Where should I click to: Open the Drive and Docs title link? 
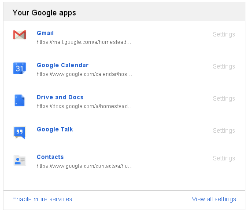(60, 97)
